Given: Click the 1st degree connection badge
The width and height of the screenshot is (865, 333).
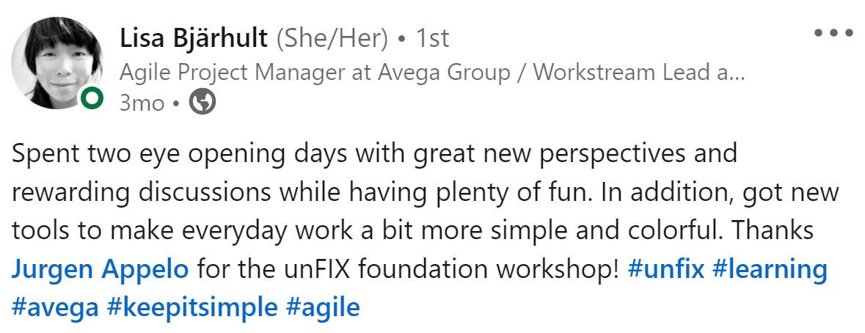Looking at the screenshot, I should tap(432, 39).
